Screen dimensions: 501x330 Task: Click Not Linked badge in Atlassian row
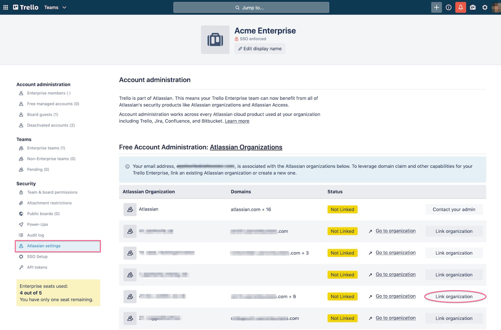coord(342,209)
